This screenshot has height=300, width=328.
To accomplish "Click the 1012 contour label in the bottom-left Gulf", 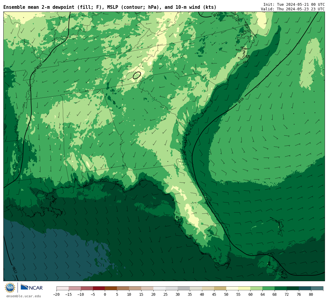I will click(15, 270).
